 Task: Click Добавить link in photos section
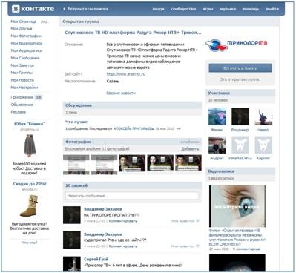point(190,149)
